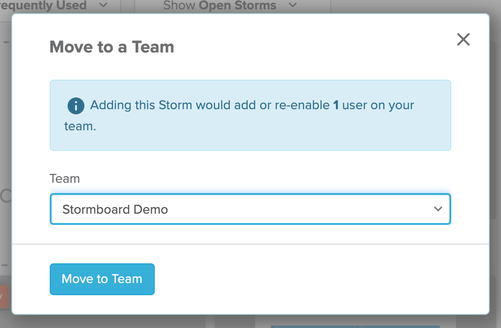The height and width of the screenshot is (328, 501).
Task: Open the Team dropdown showing Stormboard Demo
Action: coord(250,209)
